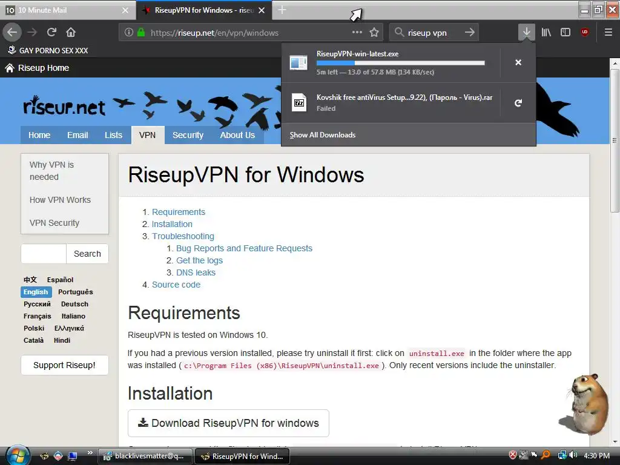
Task: Select the VPN navigation tab
Action: pyautogui.click(x=148, y=135)
